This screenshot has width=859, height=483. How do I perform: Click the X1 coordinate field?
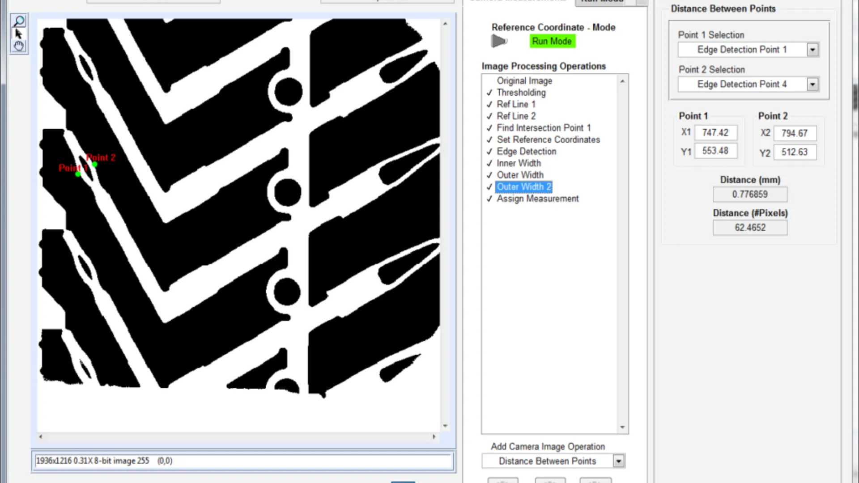tap(715, 133)
